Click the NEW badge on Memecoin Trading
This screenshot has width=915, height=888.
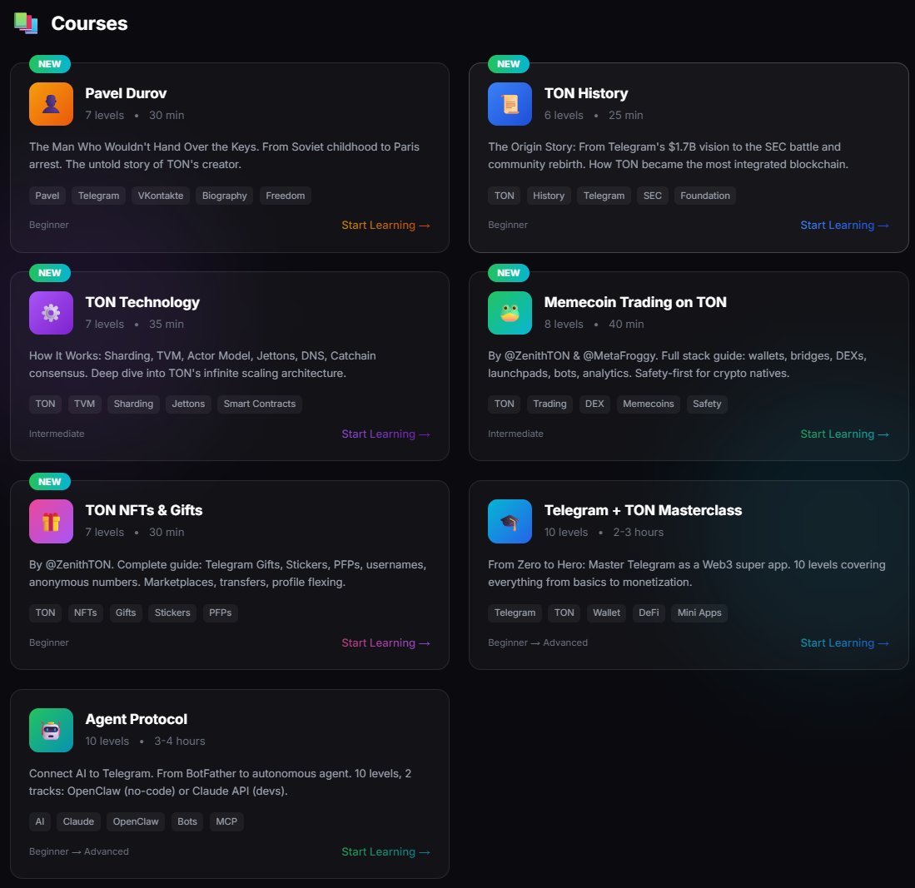coord(508,272)
